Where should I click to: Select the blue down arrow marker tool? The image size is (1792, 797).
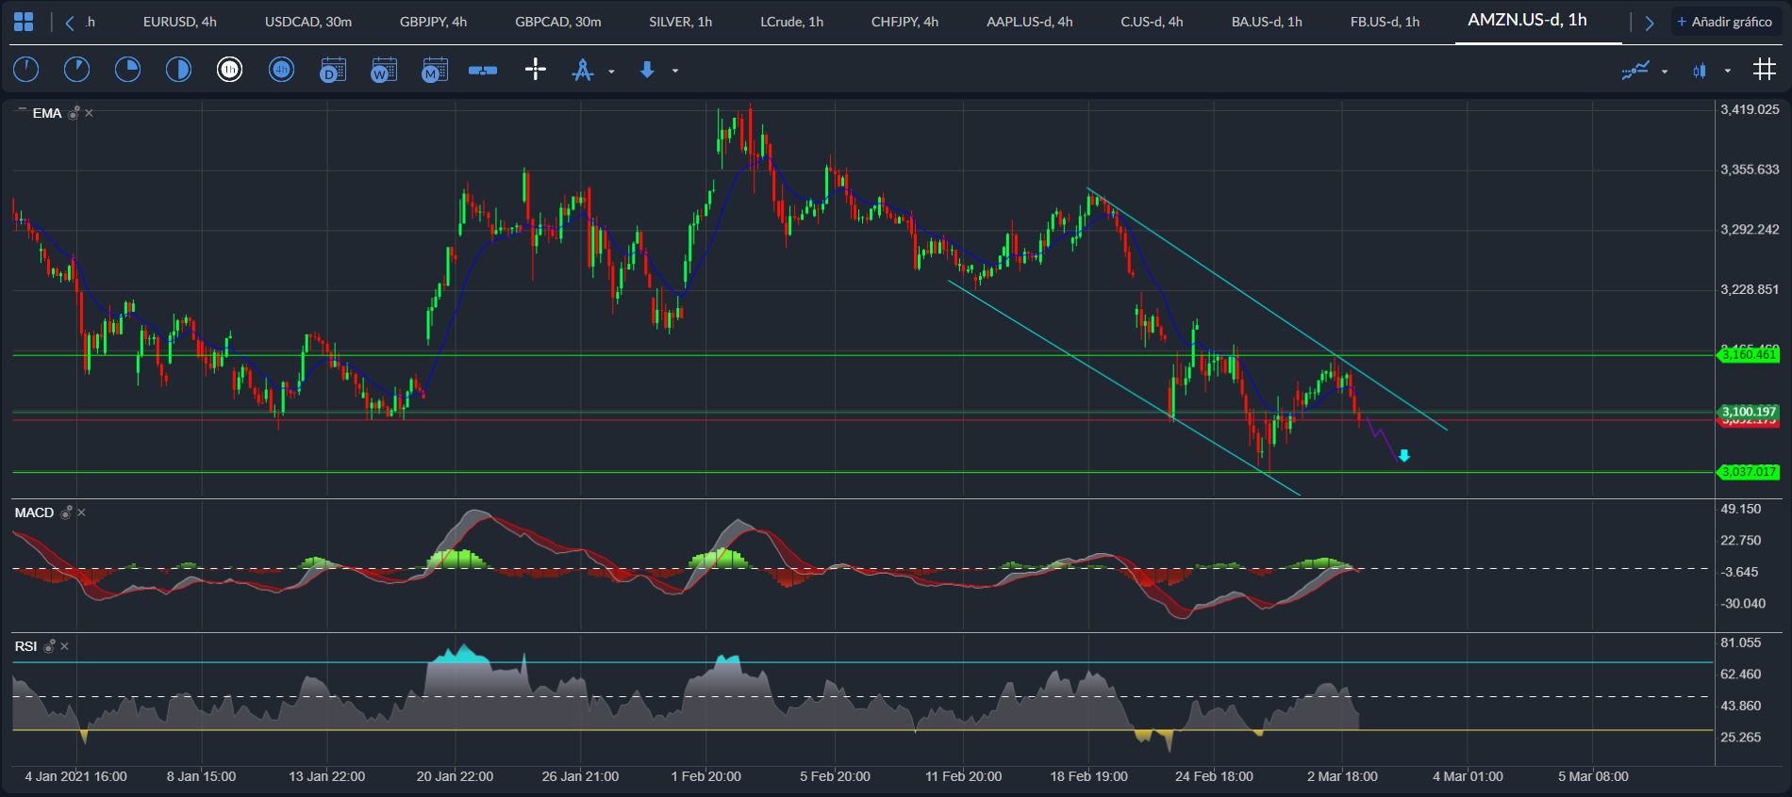click(x=647, y=70)
